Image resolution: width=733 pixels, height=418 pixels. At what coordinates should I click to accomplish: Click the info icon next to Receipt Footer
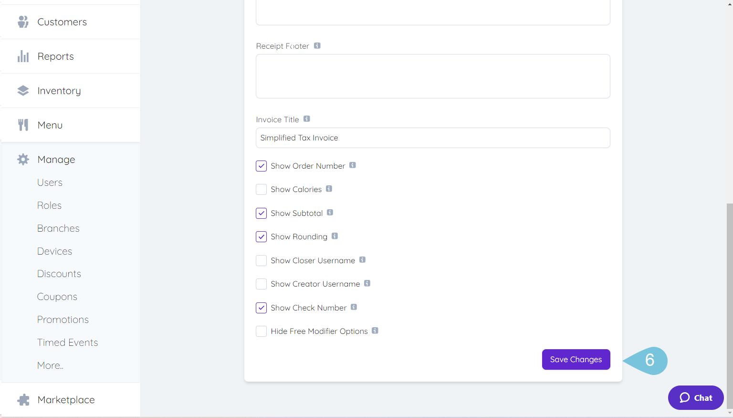click(317, 45)
